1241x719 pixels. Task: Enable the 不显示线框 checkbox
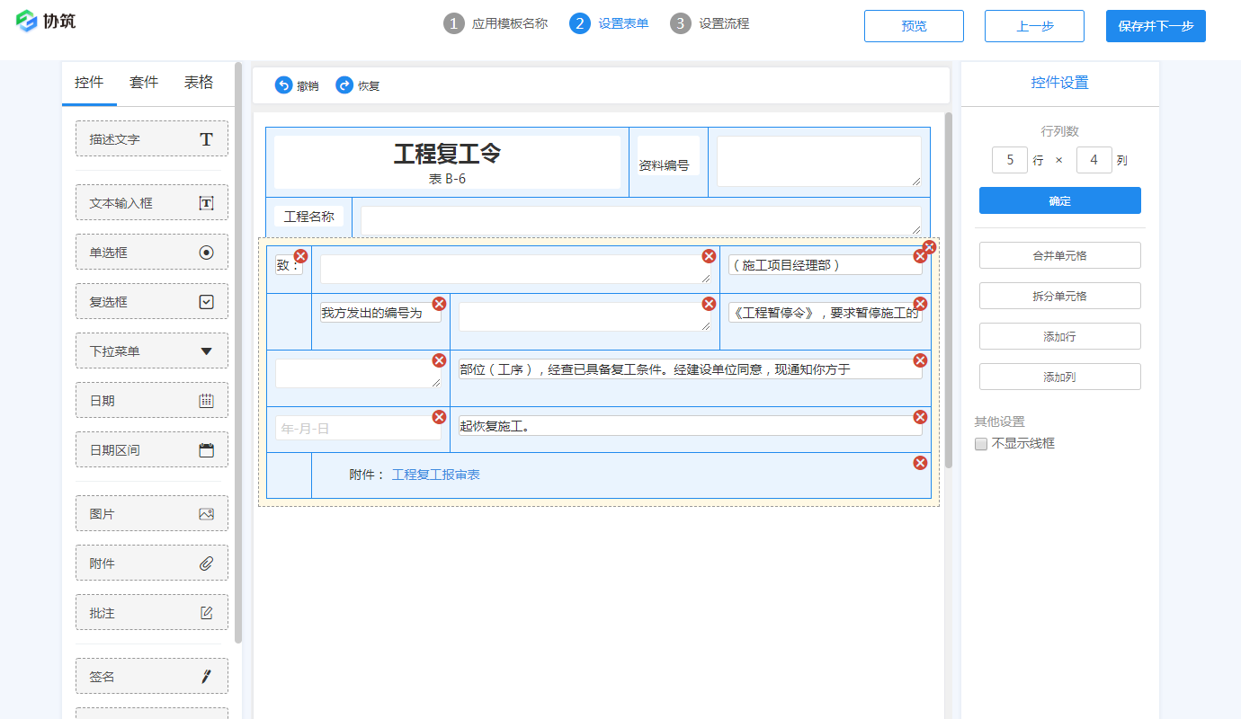(x=981, y=444)
